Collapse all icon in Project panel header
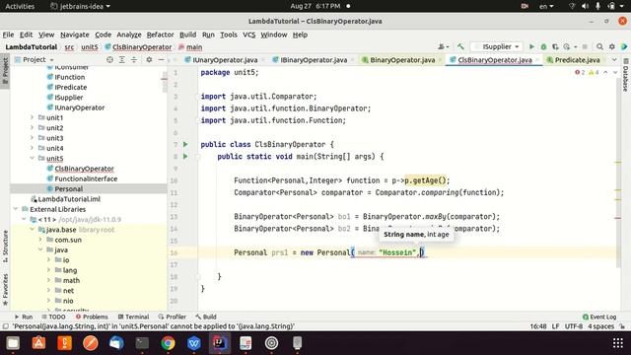The height and width of the screenshot is (355, 631). [x=134, y=59]
